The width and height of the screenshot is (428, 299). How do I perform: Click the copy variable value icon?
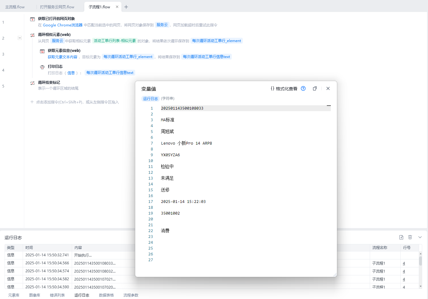315,88
